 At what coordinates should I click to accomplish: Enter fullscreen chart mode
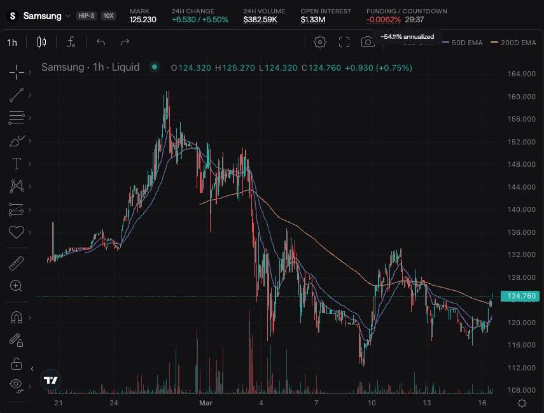[344, 42]
